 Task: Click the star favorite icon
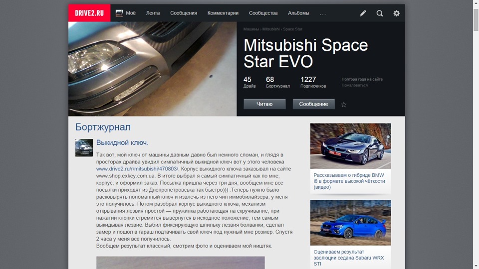[x=344, y=105]
